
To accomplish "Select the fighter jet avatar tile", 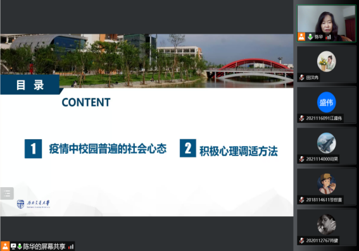I will coord(327,143).
